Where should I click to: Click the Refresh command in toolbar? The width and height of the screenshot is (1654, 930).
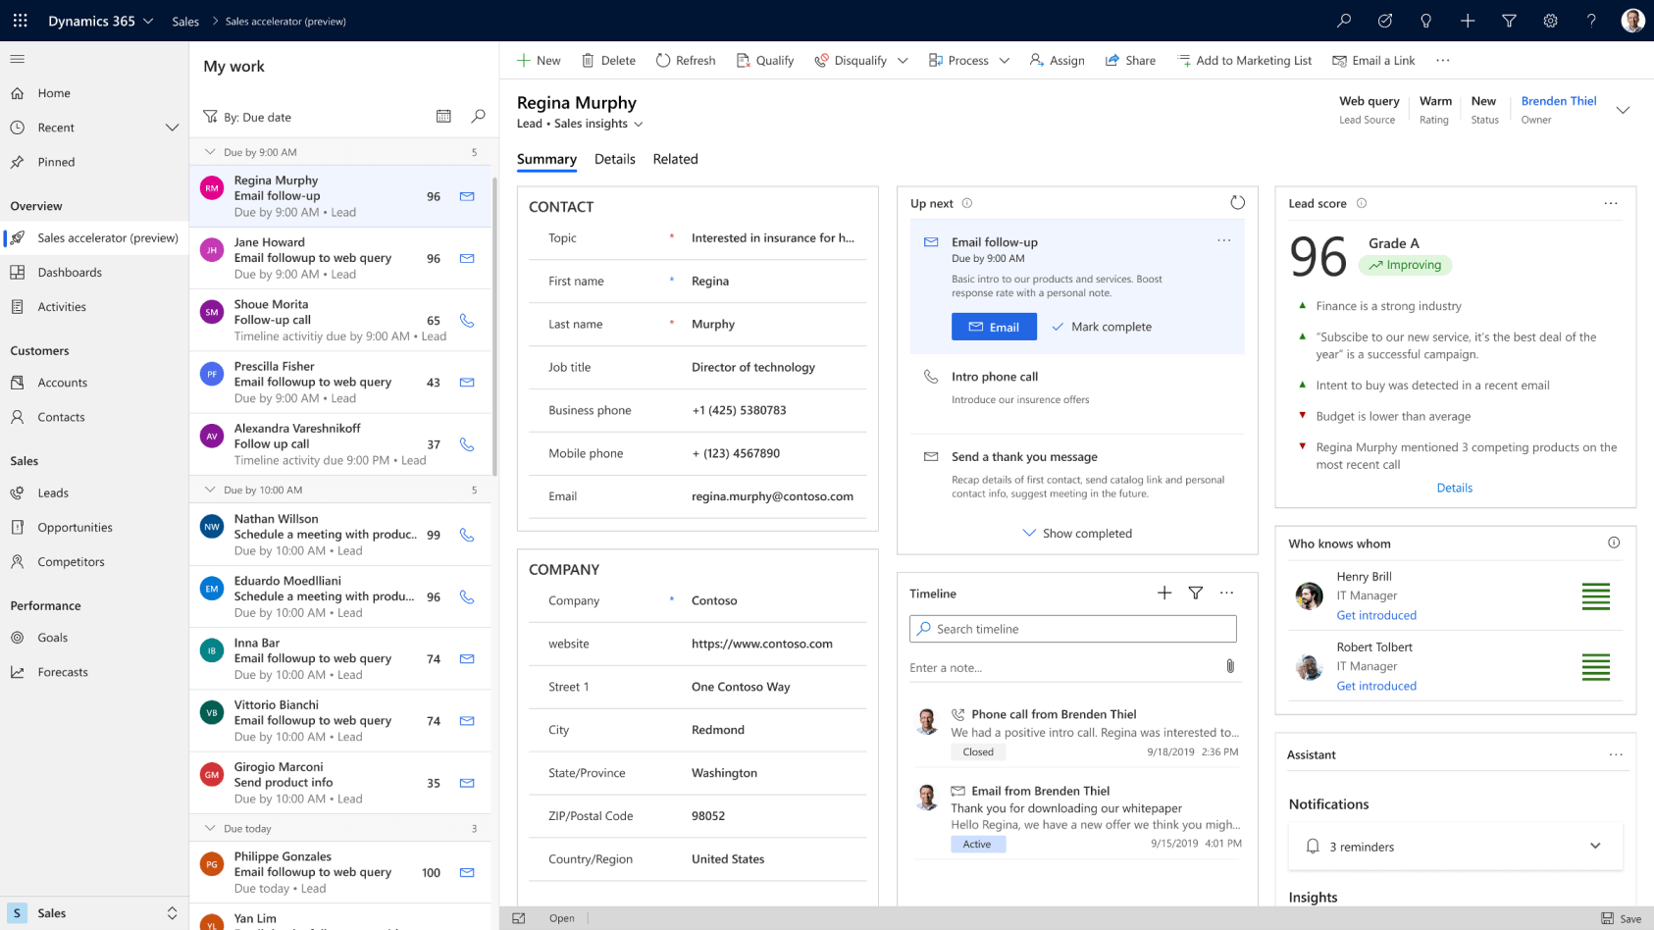point(686,61)
